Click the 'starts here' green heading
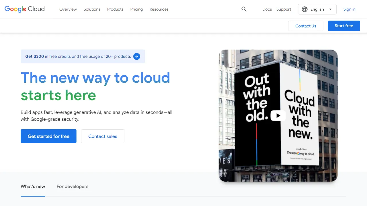 [x=58, y=95]
